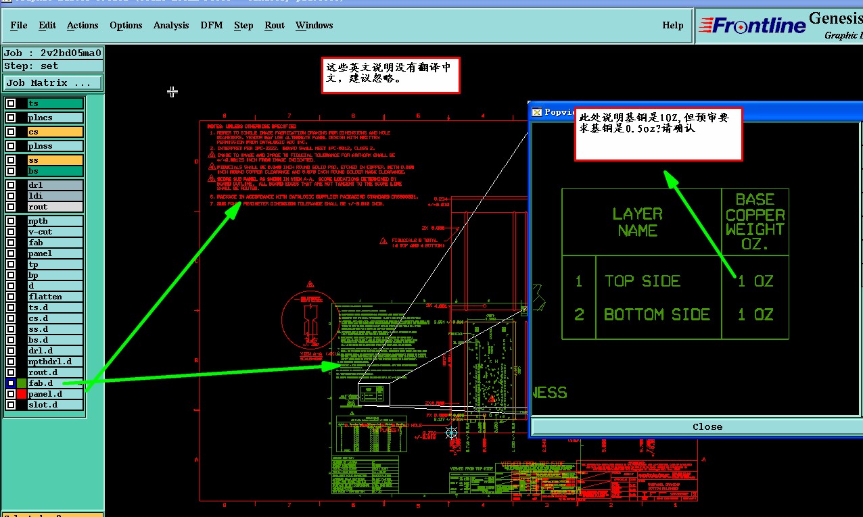Select the tp layer name
The image size is (863, 517).
point(55,264)
